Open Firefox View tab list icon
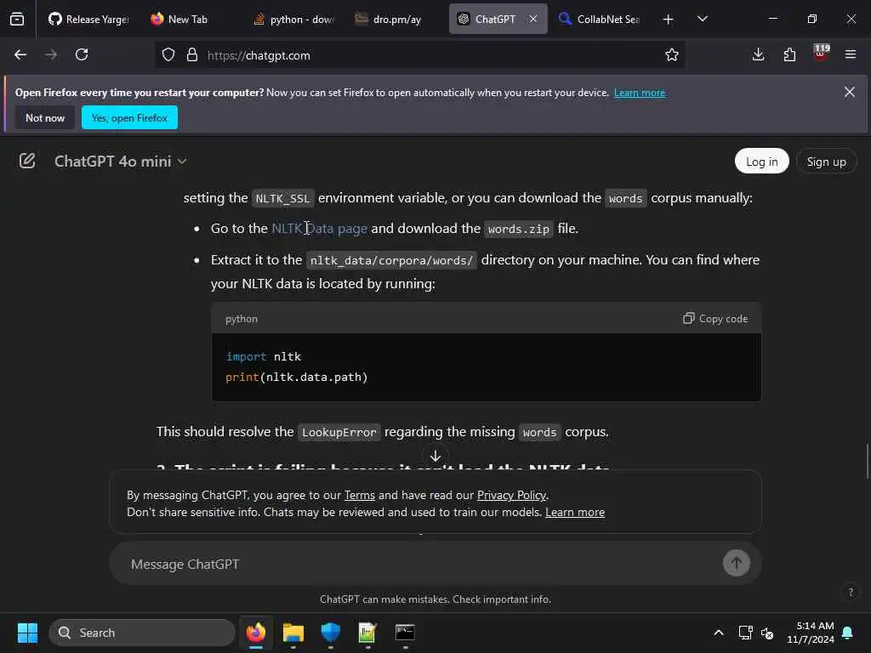Viewport: 871px width, 653px height. tap(17, 19)
